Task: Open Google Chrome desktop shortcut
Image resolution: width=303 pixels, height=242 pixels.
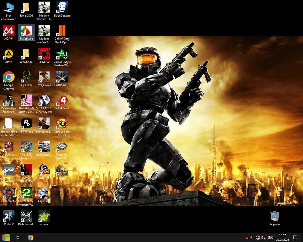Action: [x=9, y=81]
